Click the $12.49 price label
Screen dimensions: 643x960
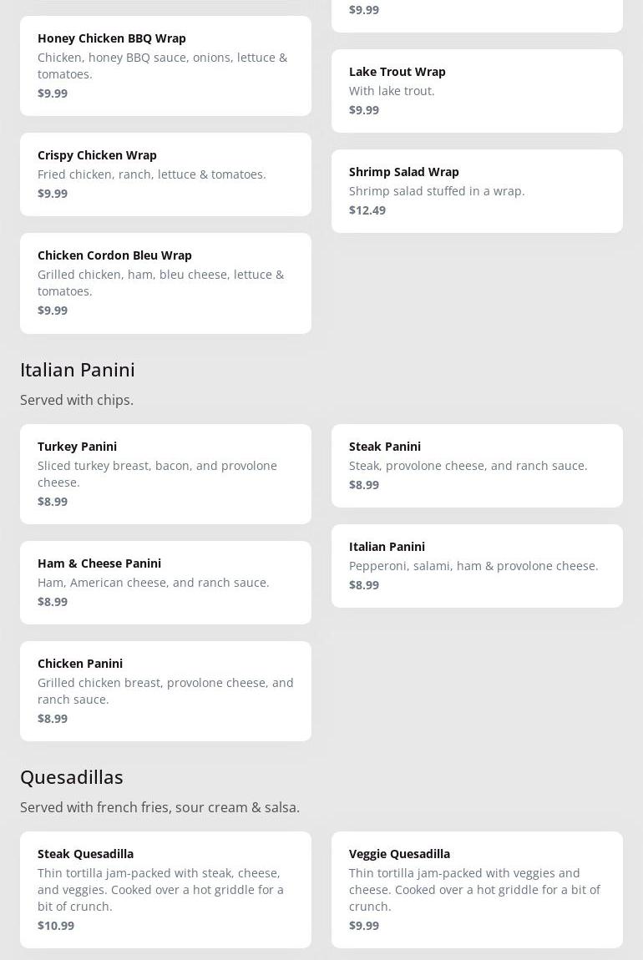pyautogui.click(x=367, y=210)
